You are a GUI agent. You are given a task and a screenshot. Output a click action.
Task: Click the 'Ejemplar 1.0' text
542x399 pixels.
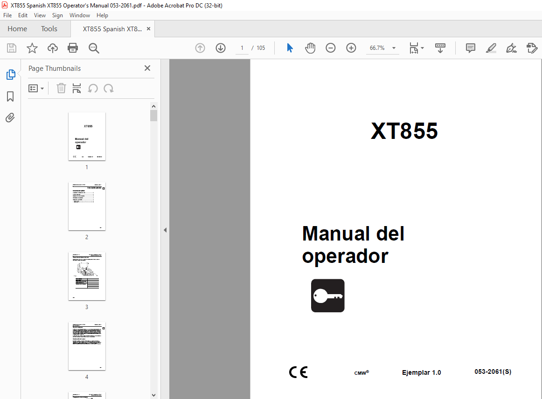click(421, 372)
